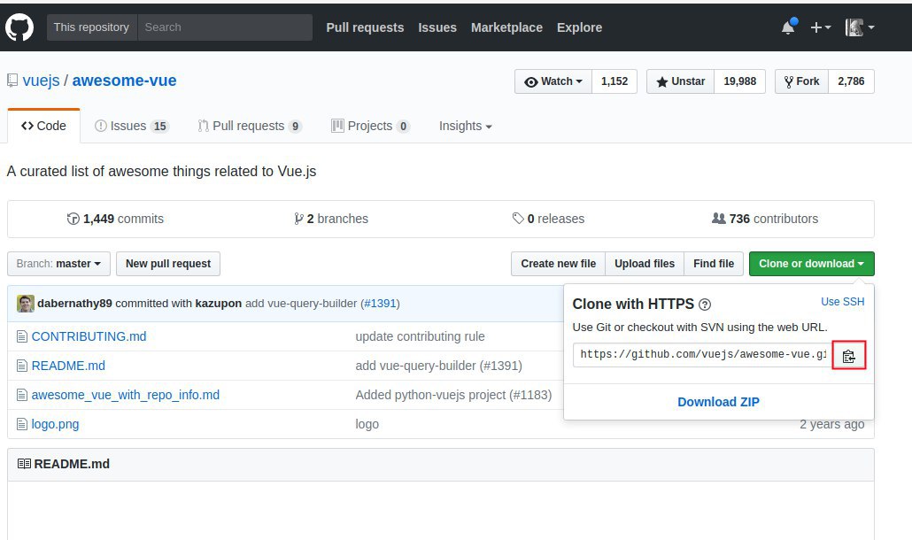Viewport: 912px width, 540px height.
Task: Open the user profile avatar menu
Action: coord(859,27)
